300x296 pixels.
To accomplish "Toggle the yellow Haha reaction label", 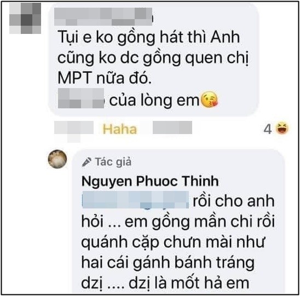I will click(x=120, y=129).
